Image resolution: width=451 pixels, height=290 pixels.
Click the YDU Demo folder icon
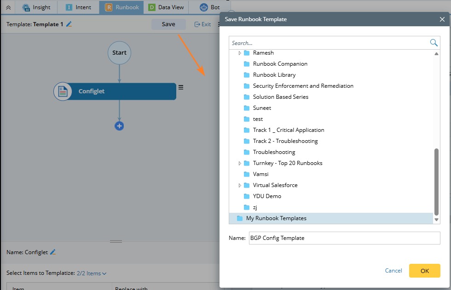(x=247, y=196)
